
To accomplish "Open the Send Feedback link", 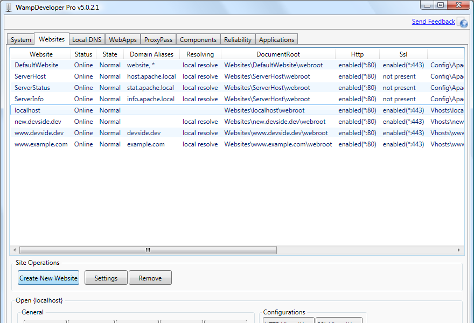I will tap(433, 22).
